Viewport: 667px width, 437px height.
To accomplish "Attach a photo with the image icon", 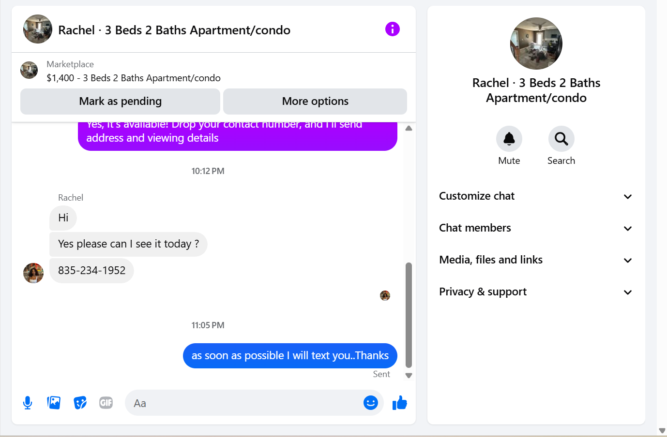I will [54, 403].
